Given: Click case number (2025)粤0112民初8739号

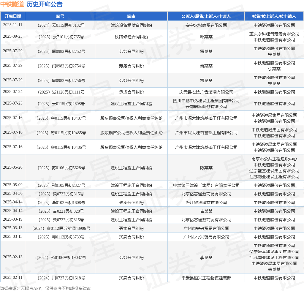Looking at the screenshot, I should (x=61, y=237).
